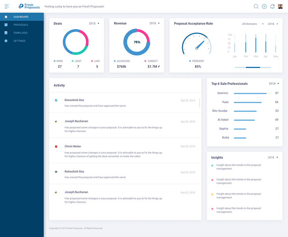The width and height of the screenshot is (288, 237).
Task: Click the edit pencil beside $1.7M target
Action: click(x=159, y=66)
